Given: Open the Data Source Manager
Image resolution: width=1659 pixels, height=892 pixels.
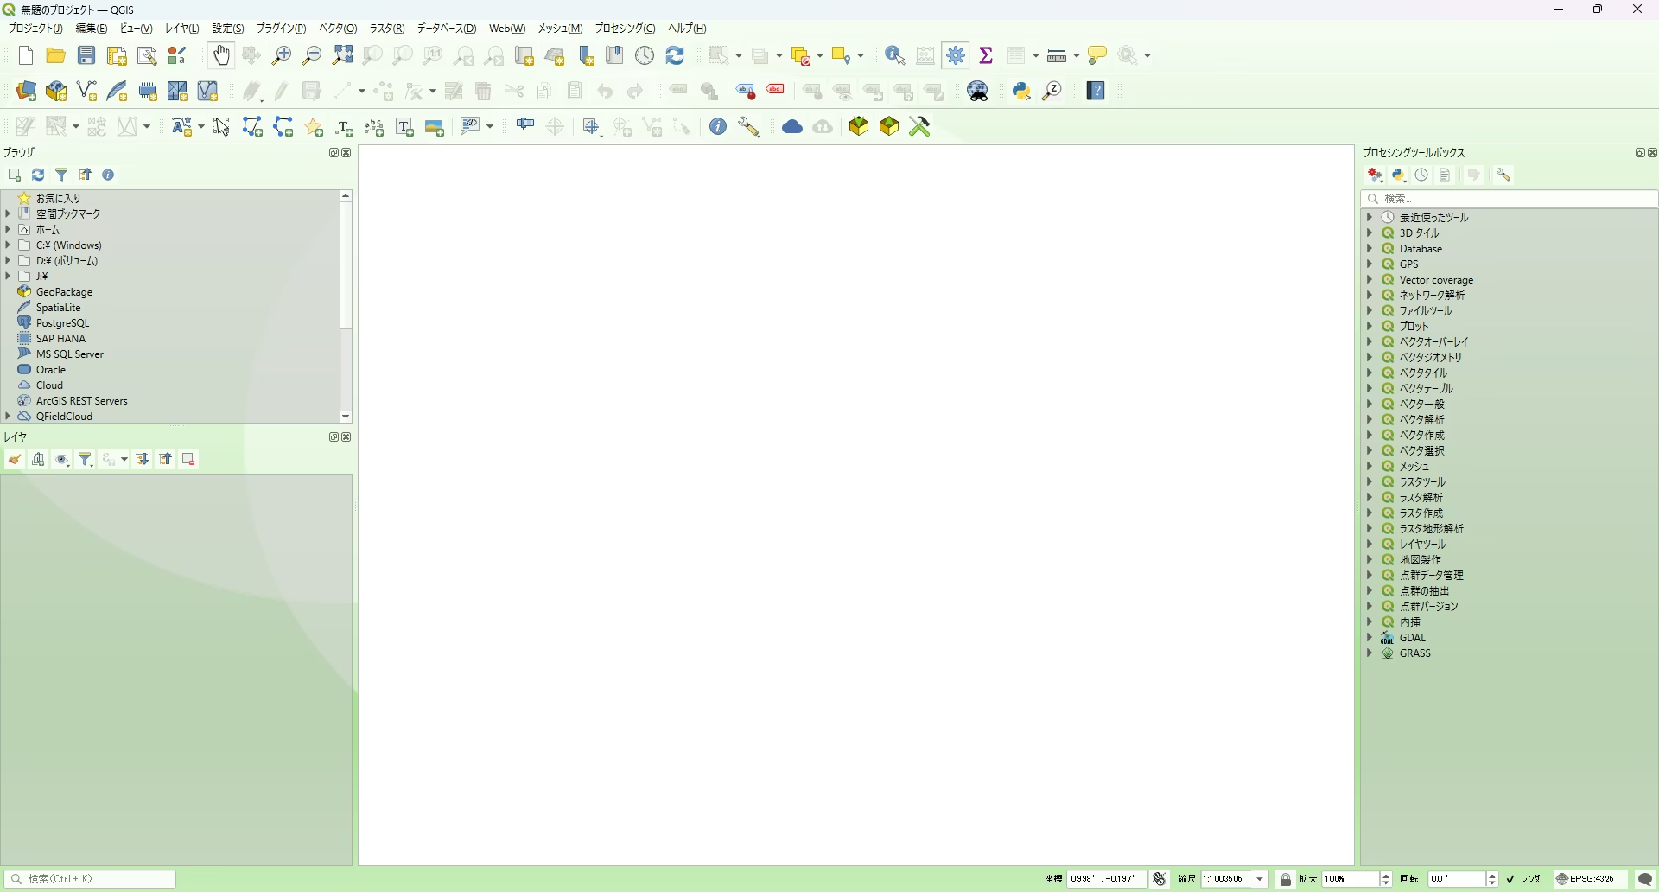Looking at the screenshot, I should (x=26, y=92).
